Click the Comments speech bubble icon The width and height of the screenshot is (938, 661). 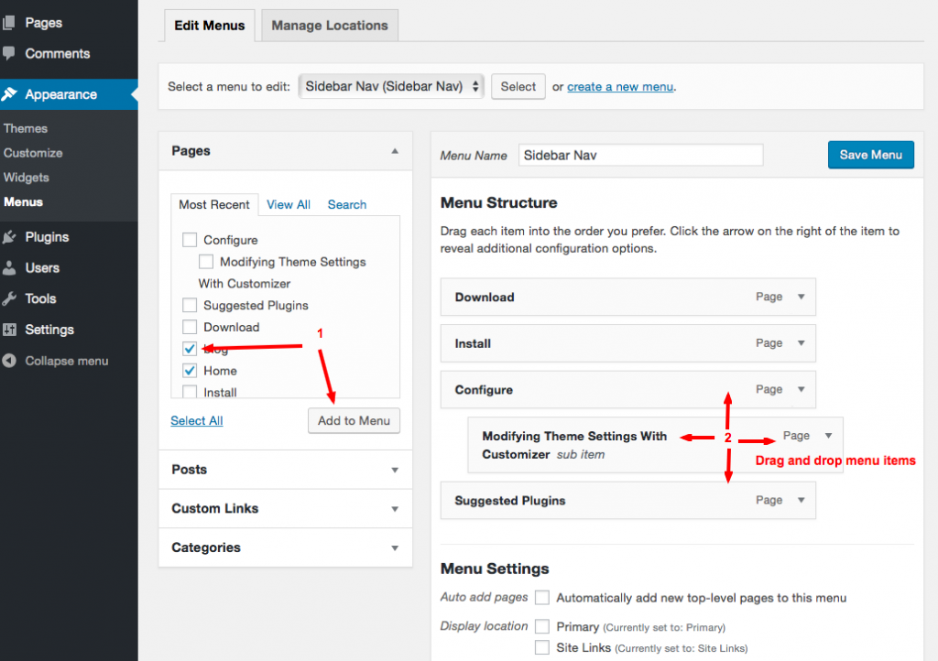click(8, 54)
